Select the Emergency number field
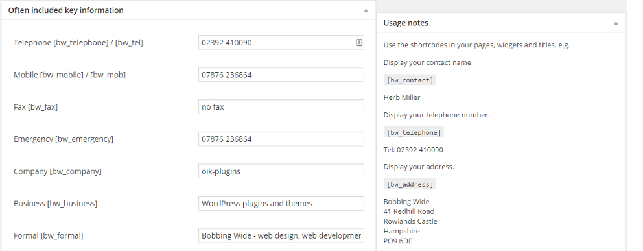This screenshot has height=251, width=643. tap(281, 139)
